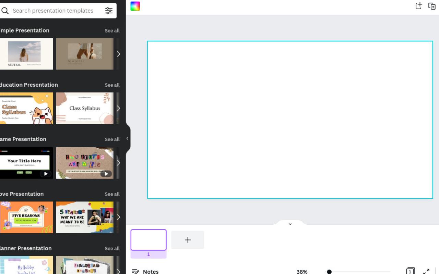Image resolution: width=439 pixels, height=274 pixels.
Task: Show more Love Presentation templates arrow
Action: coord(118,217)
